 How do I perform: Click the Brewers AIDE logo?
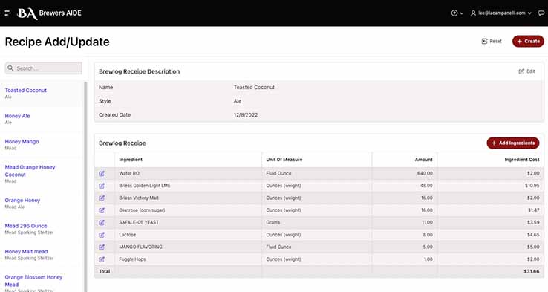click(49, 13)
